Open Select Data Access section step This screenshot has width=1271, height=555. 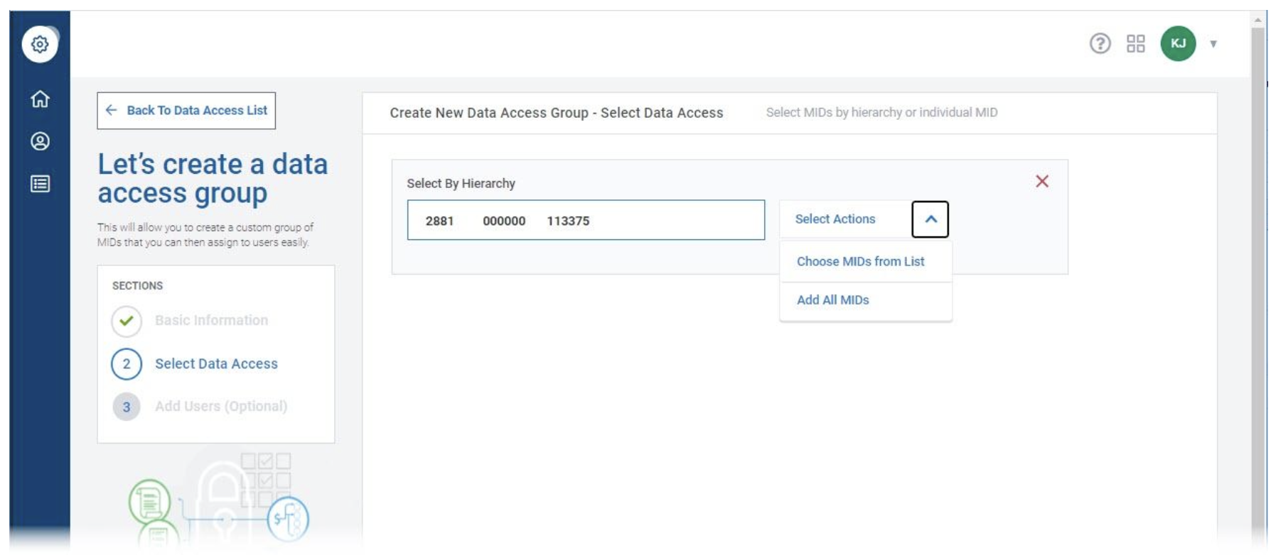tap(216, 364)
